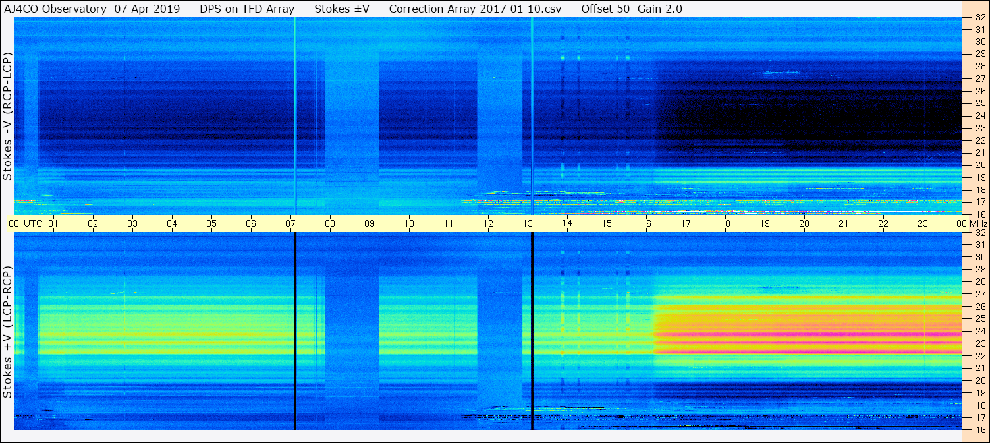Select the 09 hour marker
990x443 pixels.
coord(370,223)
